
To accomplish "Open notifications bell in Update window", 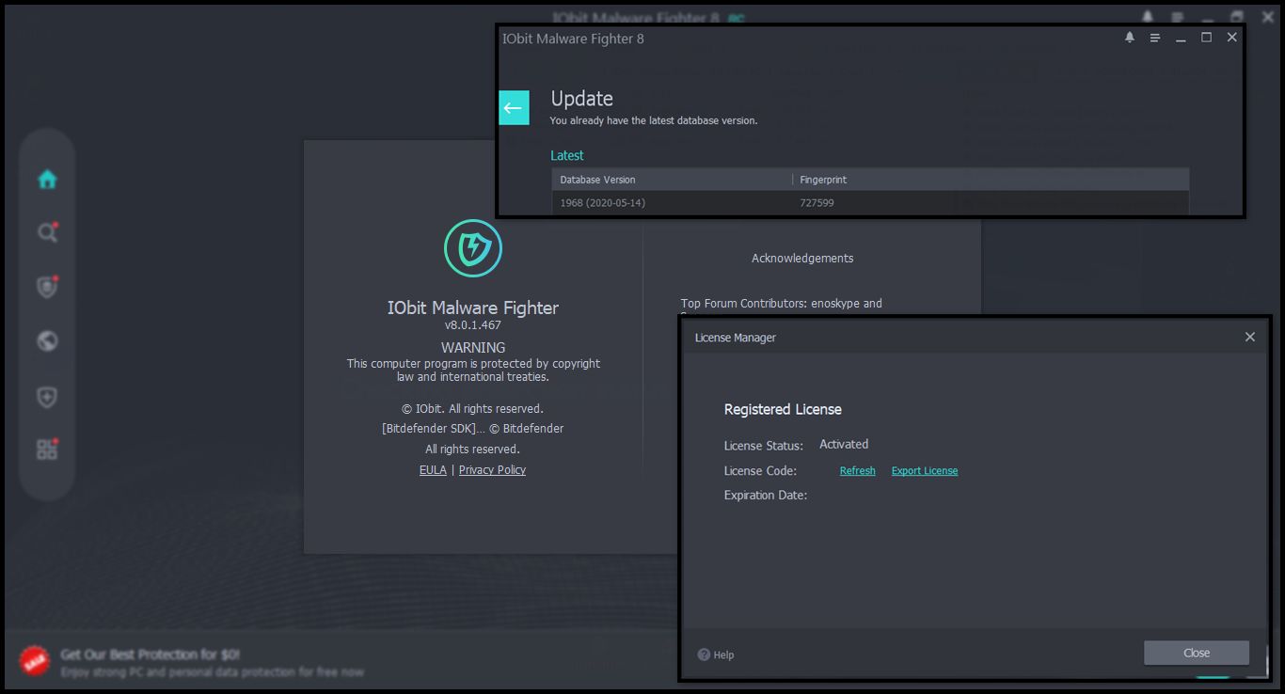I will point(1130,38).
